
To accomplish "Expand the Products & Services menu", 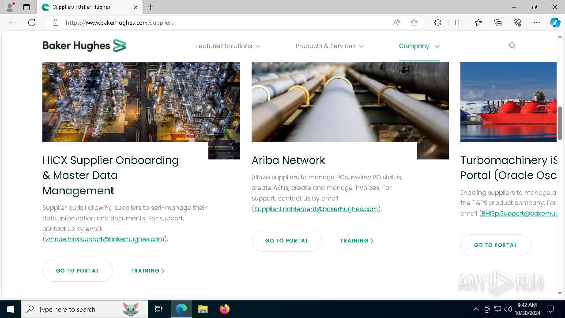I will (x=330, y=46).
